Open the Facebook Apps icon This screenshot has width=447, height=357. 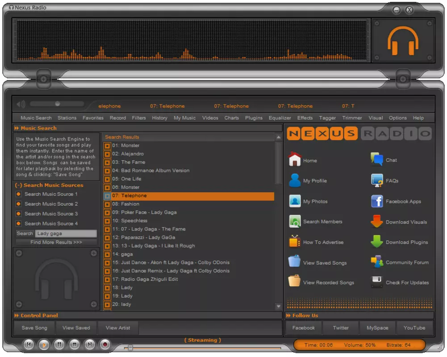(377, 201)
